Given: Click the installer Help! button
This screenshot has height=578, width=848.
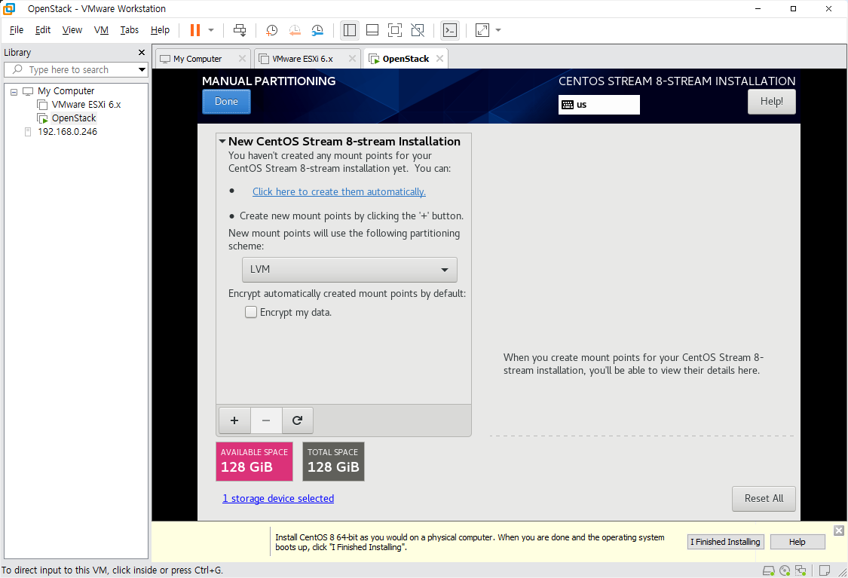Looking at the screenshot, I should (x=771, y=101).
